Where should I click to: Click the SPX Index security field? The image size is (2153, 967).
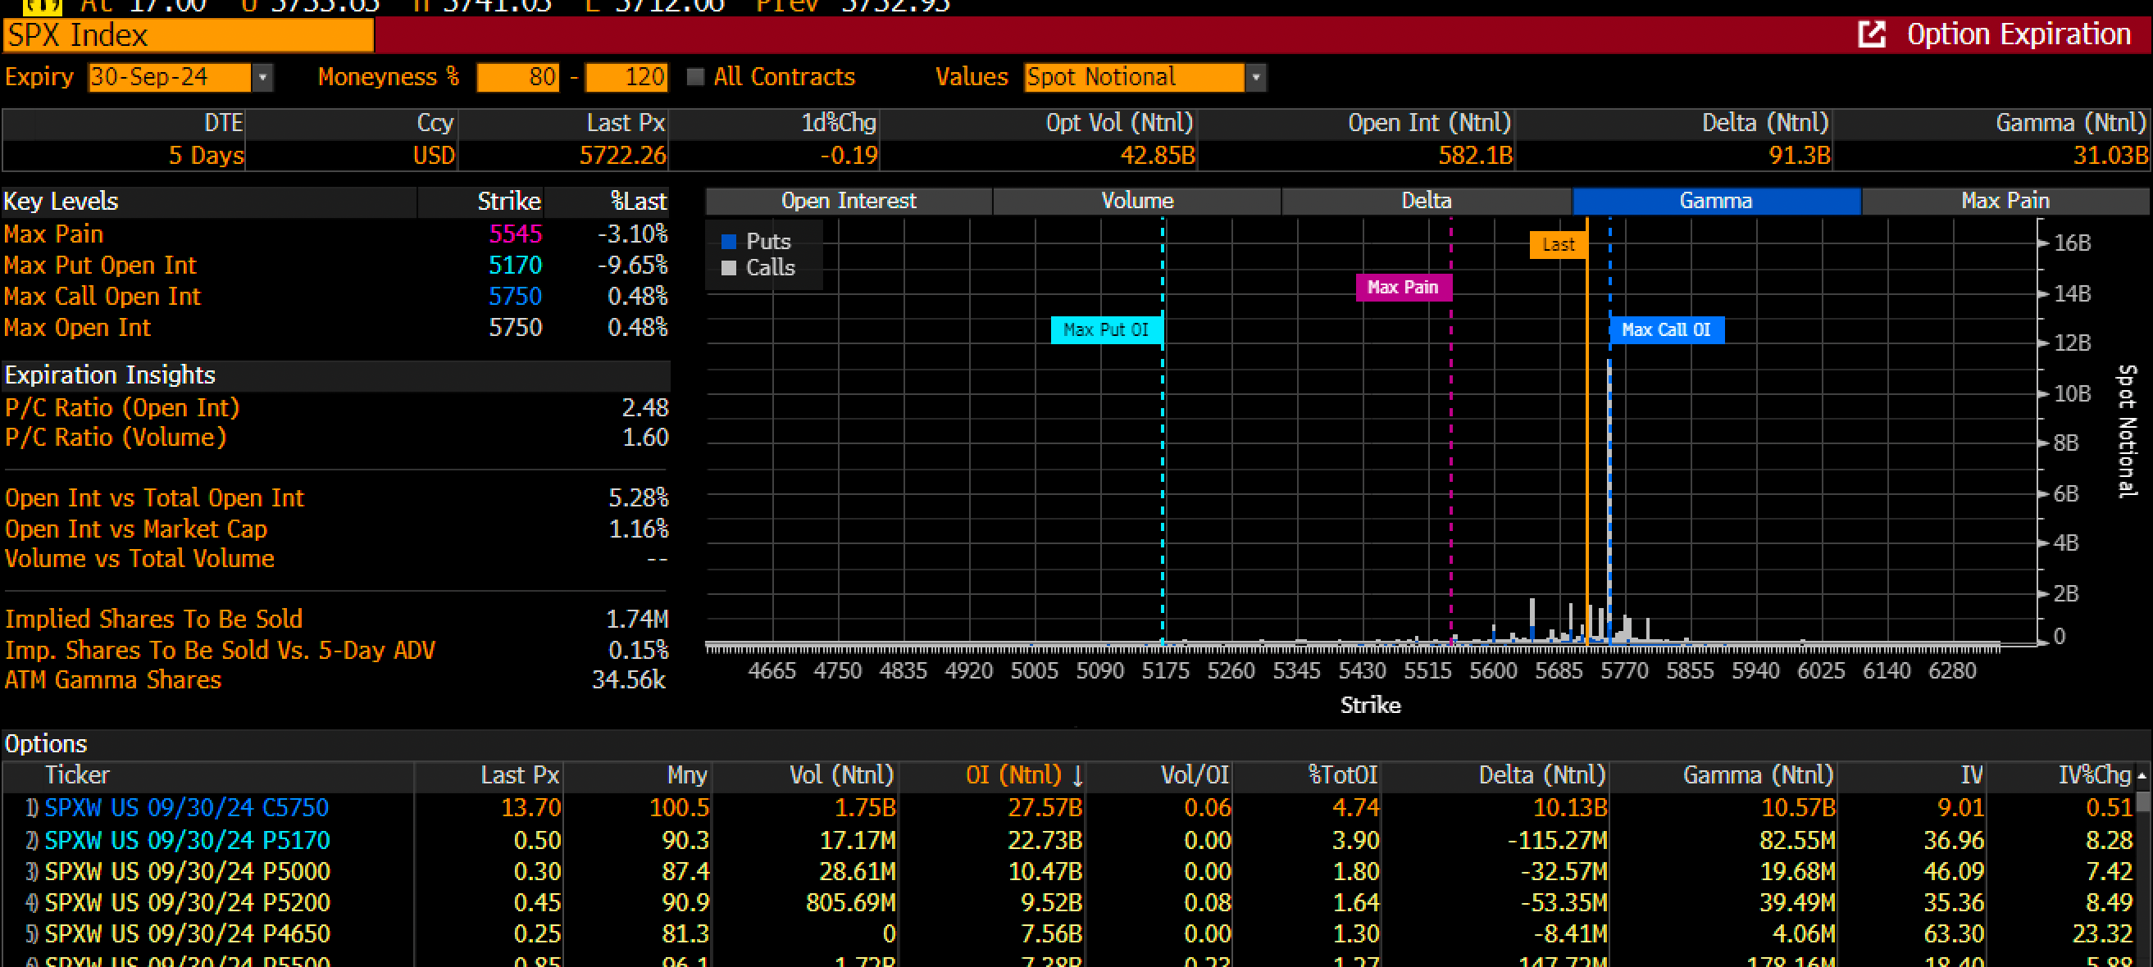pos(189,35)
